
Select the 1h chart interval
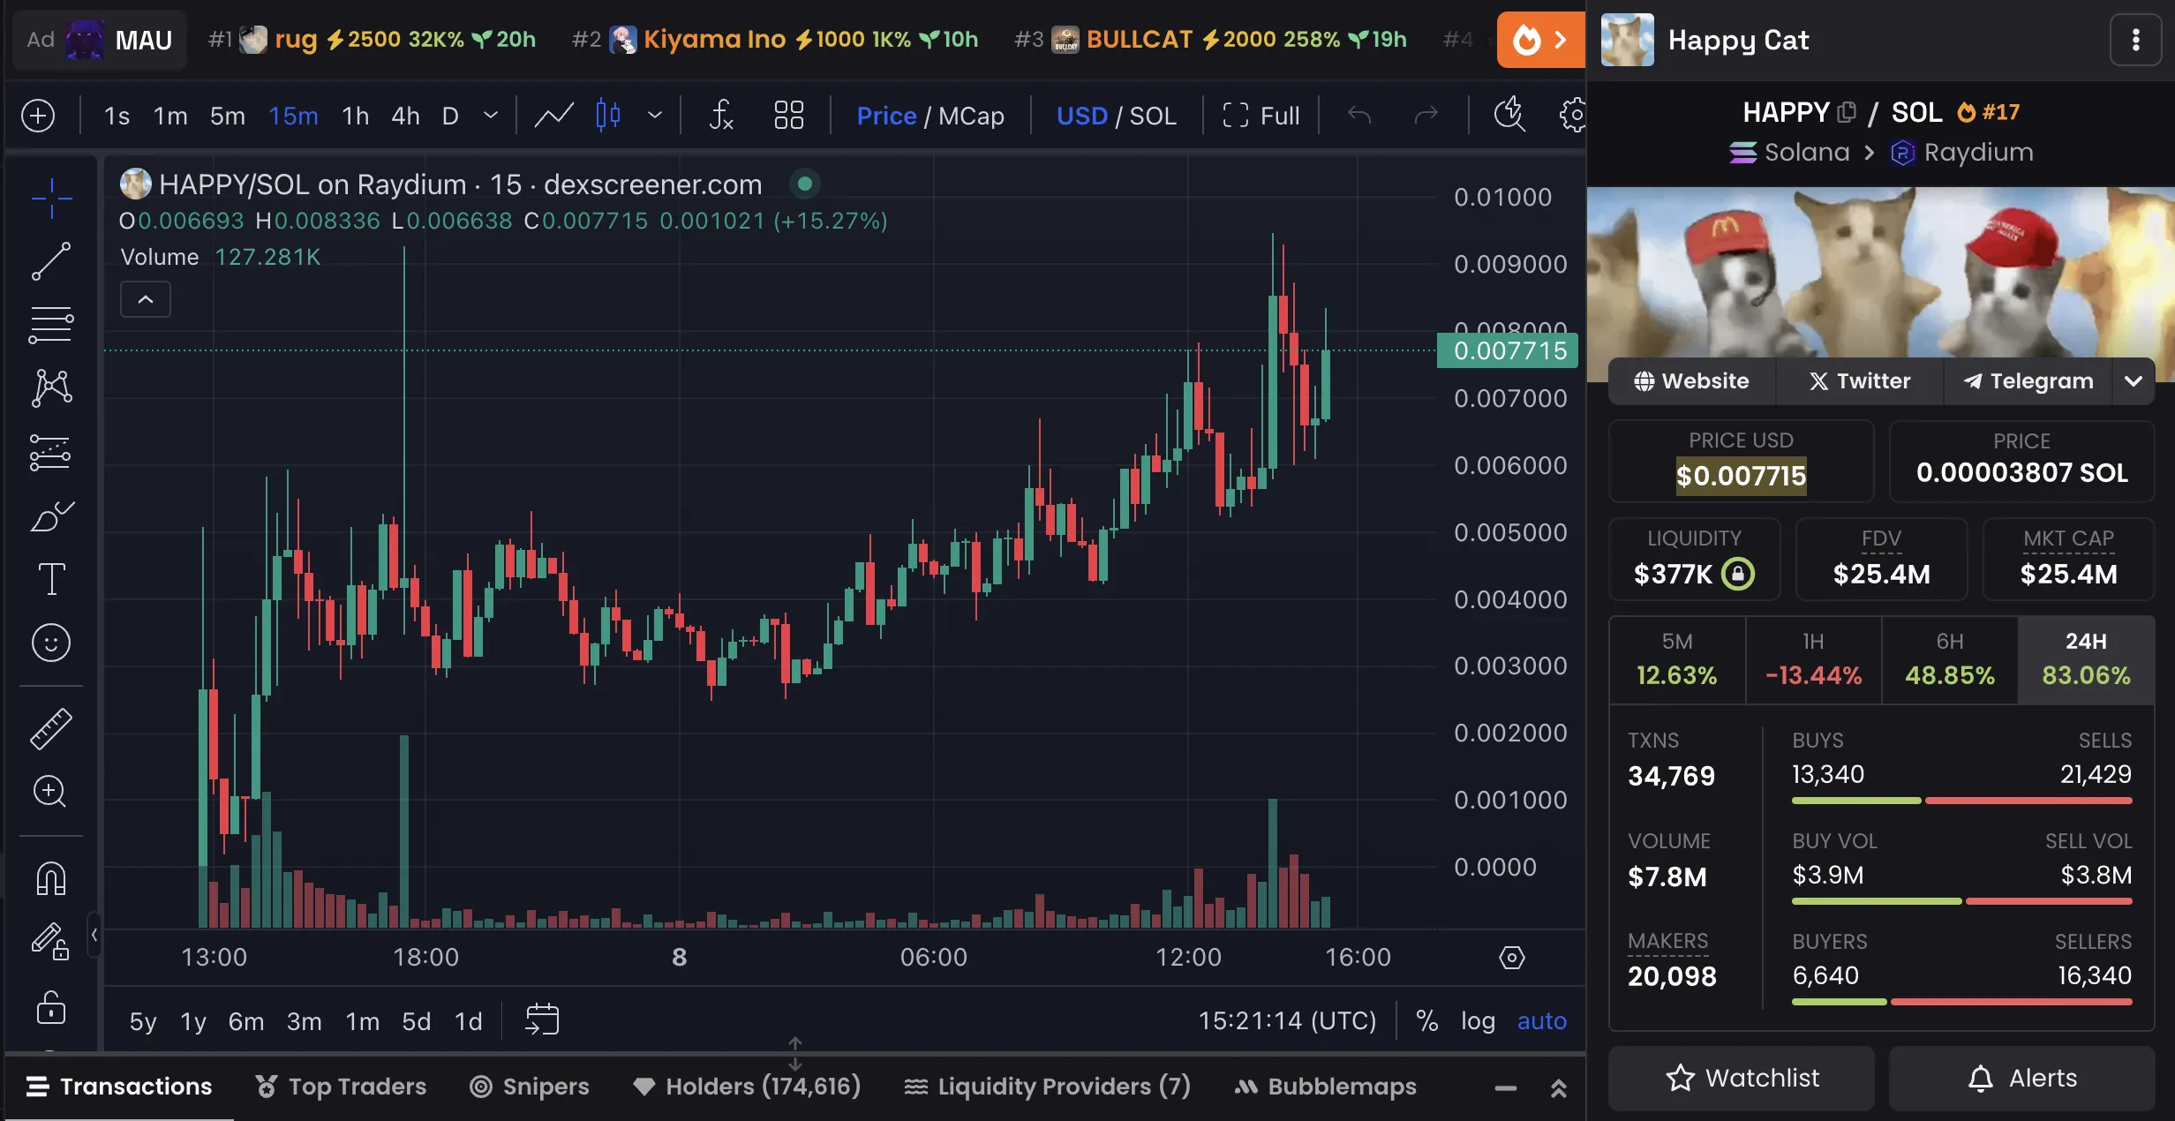[355, 116]
